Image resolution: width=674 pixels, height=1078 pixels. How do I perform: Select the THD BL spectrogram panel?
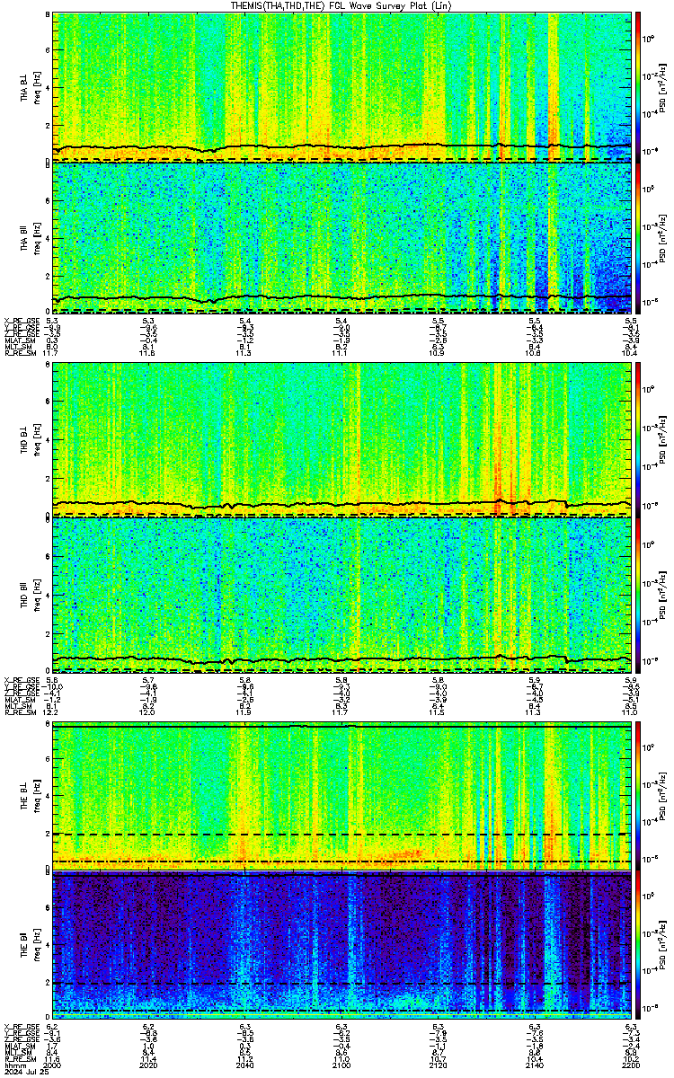click(342, 440)
